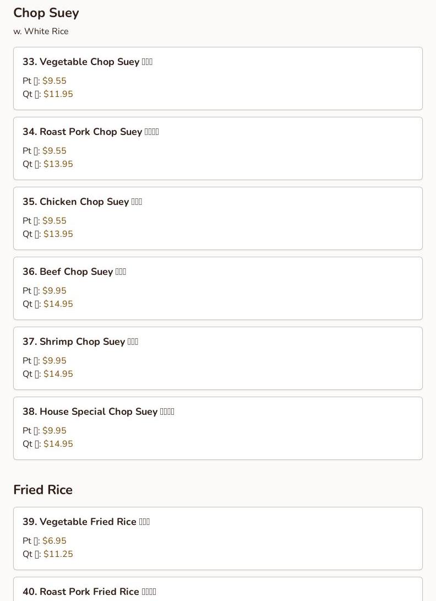Viewport: 436px width, 601px height.
Task: Click the Fried Rice section heading
Action: 43,490
